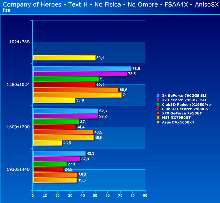This screenshot has height=203, width=220.
Task: Click the 1920x1440 axis label
Action: [x=18, y=169]
